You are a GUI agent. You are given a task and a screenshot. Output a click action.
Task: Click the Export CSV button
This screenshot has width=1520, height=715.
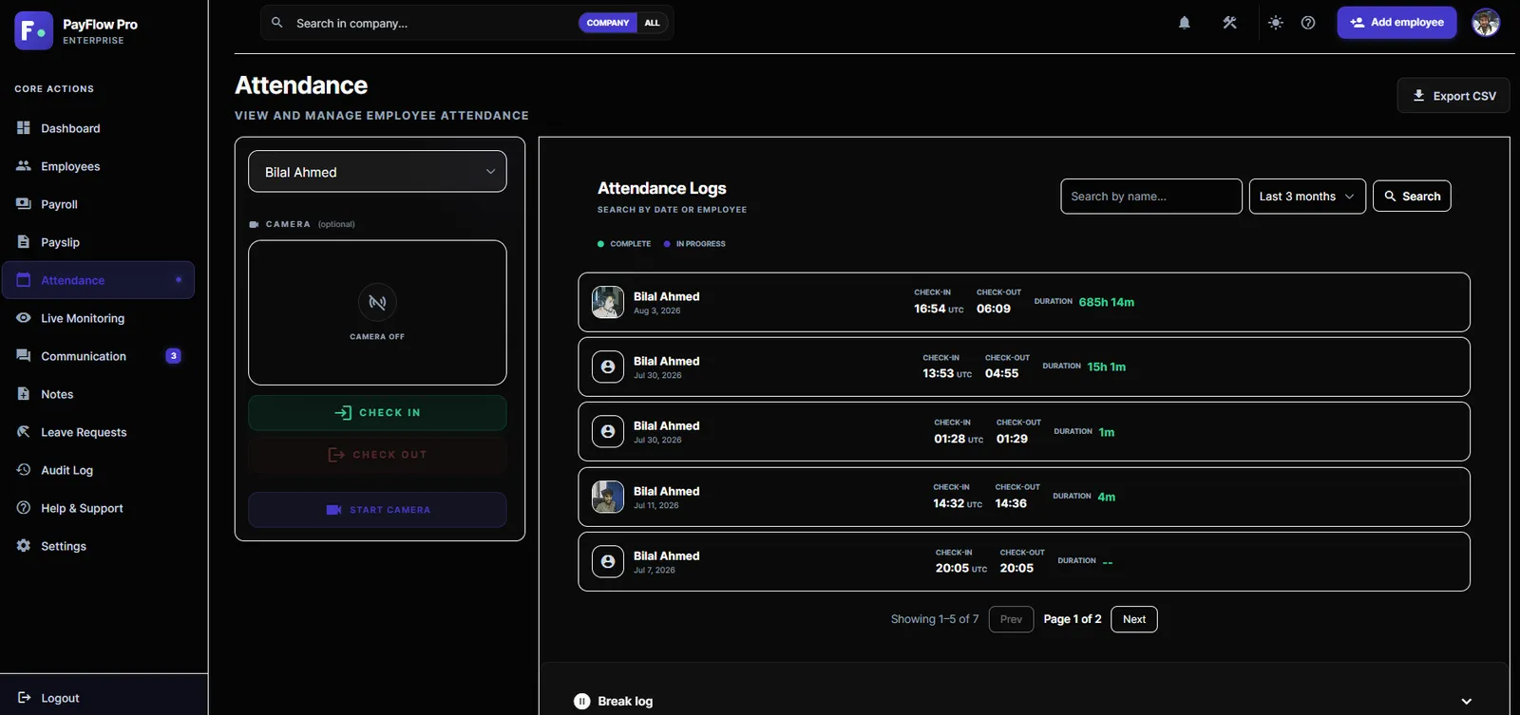pyautogui.click(x=1453, y=95)
